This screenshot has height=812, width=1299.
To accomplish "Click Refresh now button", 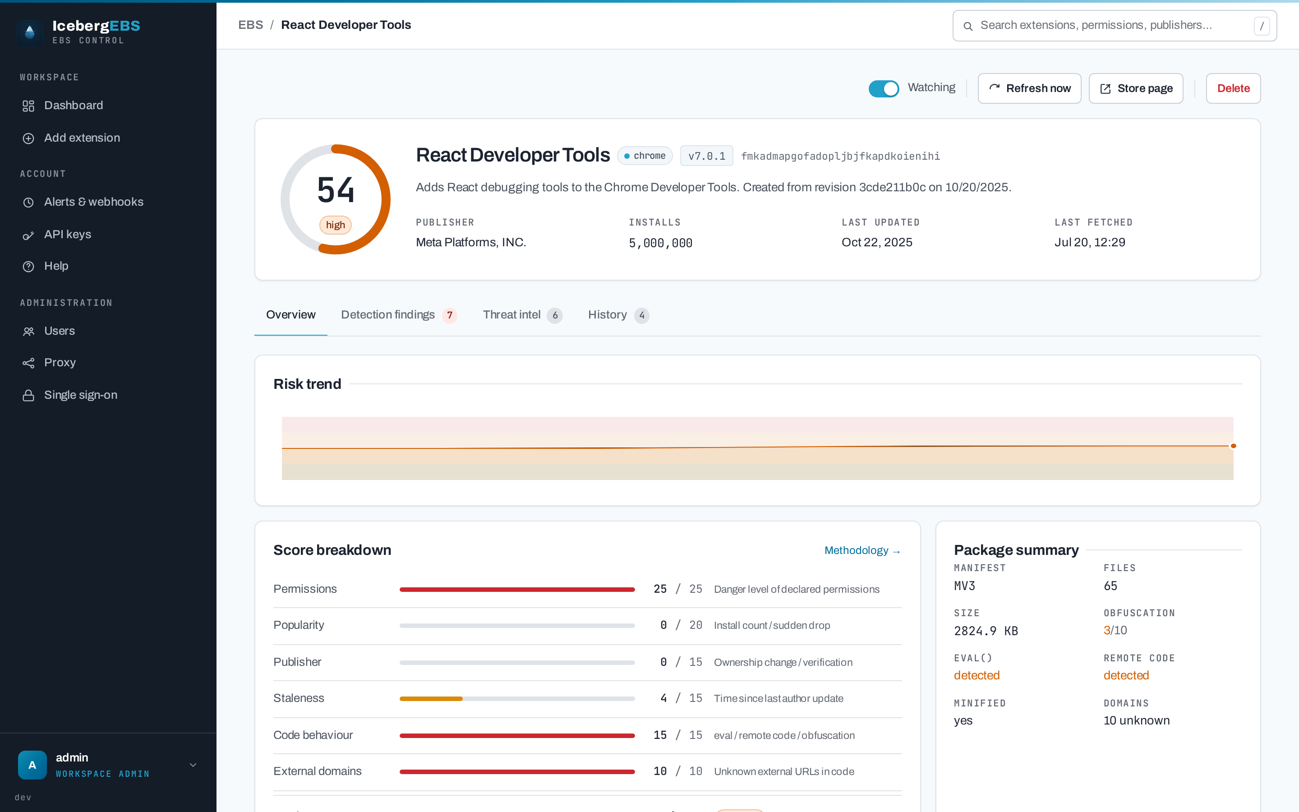I will tap(1029, 88).
